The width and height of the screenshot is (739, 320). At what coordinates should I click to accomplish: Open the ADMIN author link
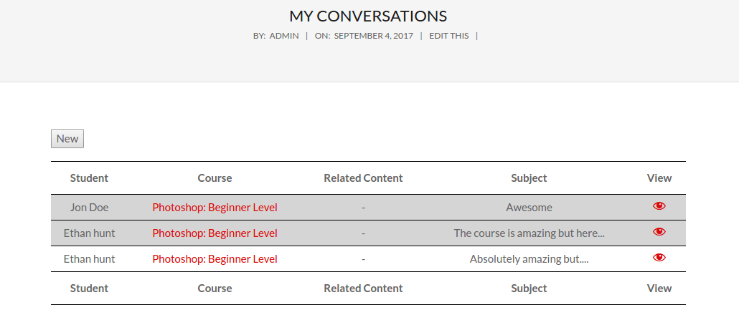283,36
